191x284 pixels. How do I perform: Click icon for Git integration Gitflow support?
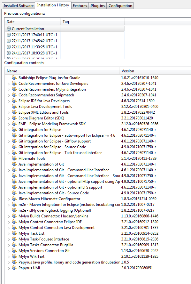(14, 141)
